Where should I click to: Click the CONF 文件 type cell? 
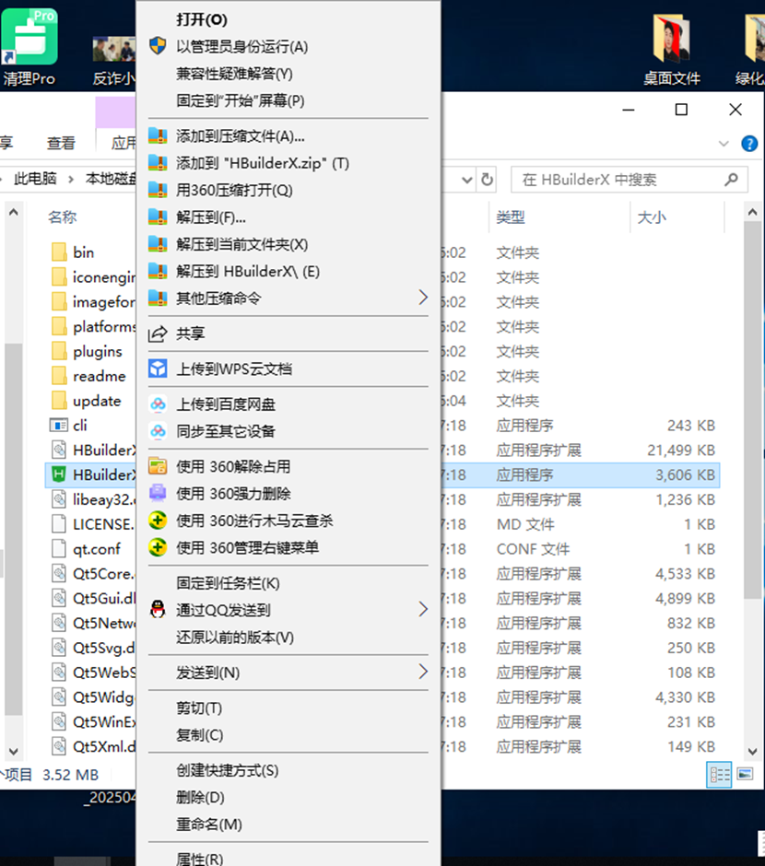tap(533, 549)
